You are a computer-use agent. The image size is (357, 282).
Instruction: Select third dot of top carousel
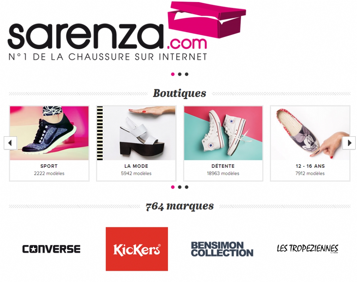187,74
